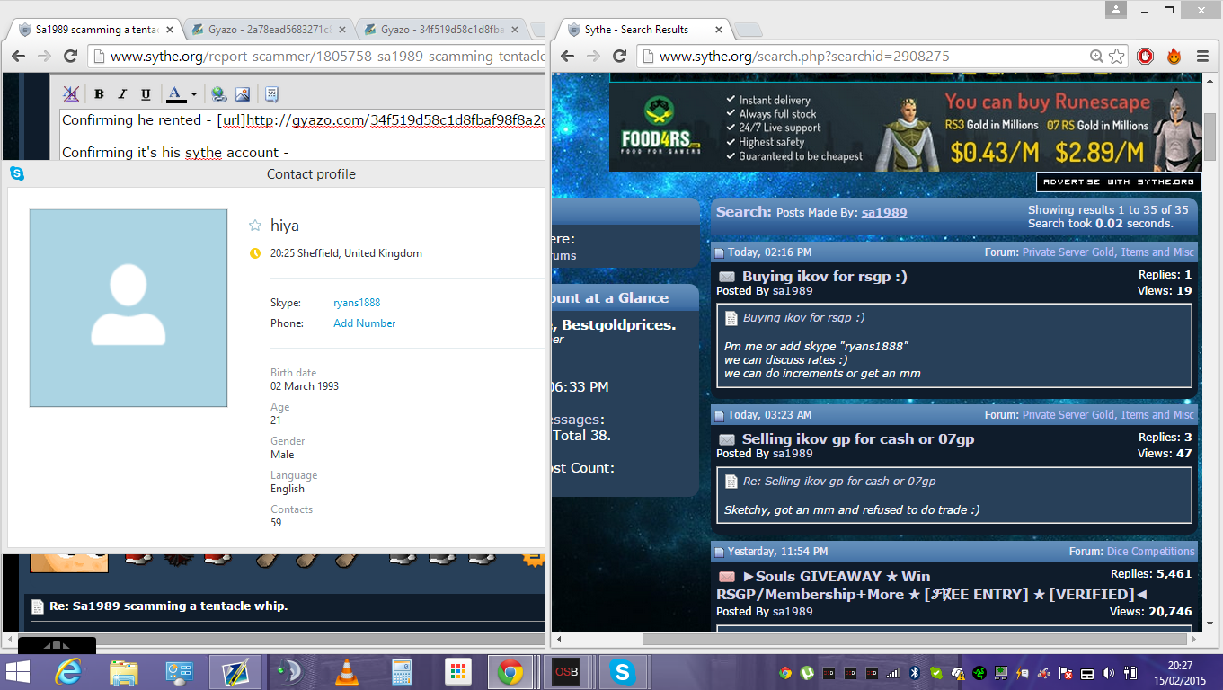Reload the Sythe search results page
Viewport: 1223px width, 690px height.
click(x=619, y=57)
